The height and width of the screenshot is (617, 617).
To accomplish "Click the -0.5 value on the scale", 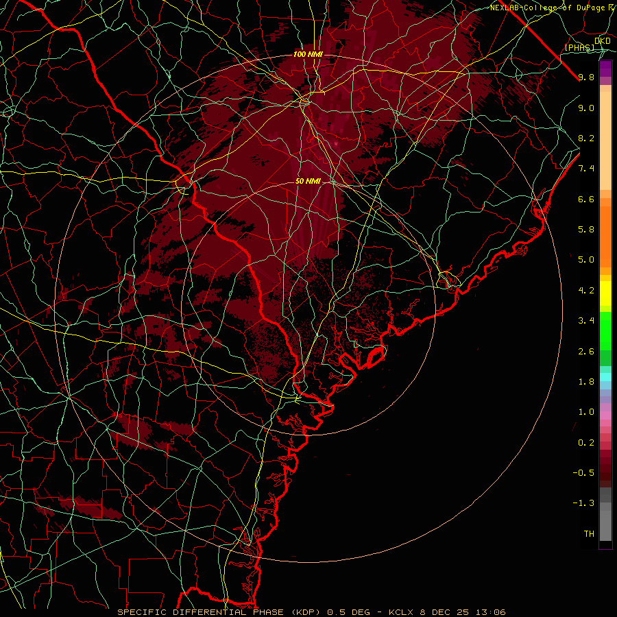I will click(583, 472).
